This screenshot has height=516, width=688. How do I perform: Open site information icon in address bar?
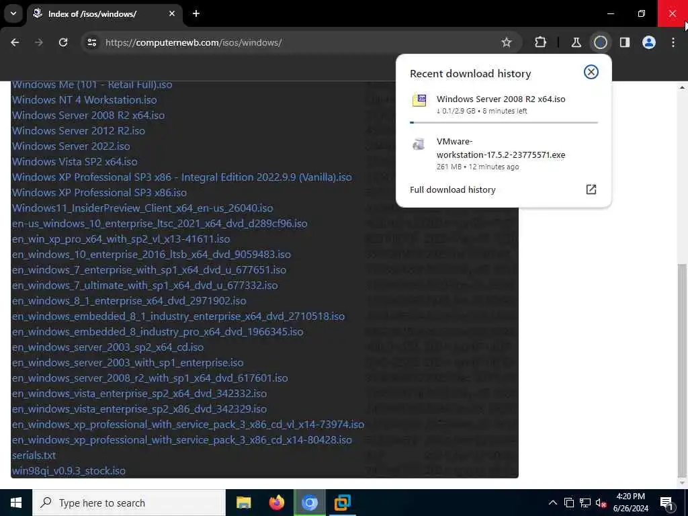[x=91, y=42]
